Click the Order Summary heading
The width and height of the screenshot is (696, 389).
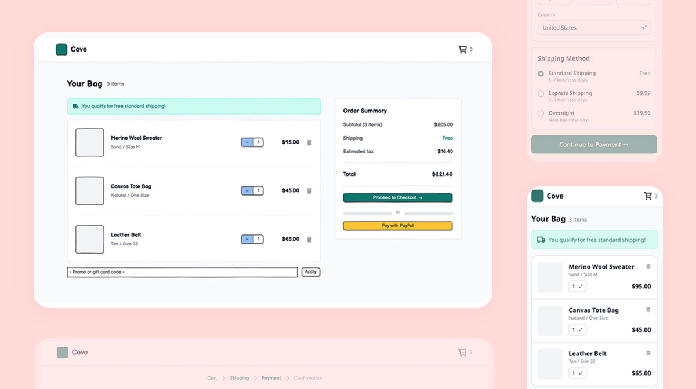[x=365, y=111]
